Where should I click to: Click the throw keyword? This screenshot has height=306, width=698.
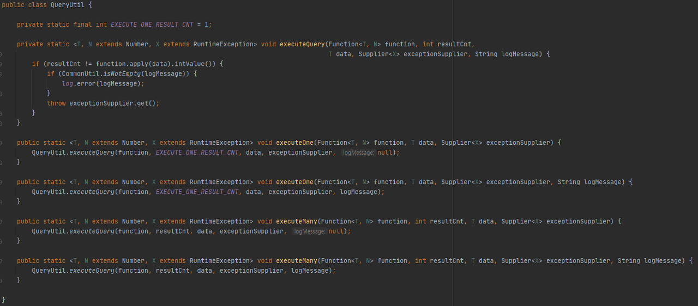point(56,103)
